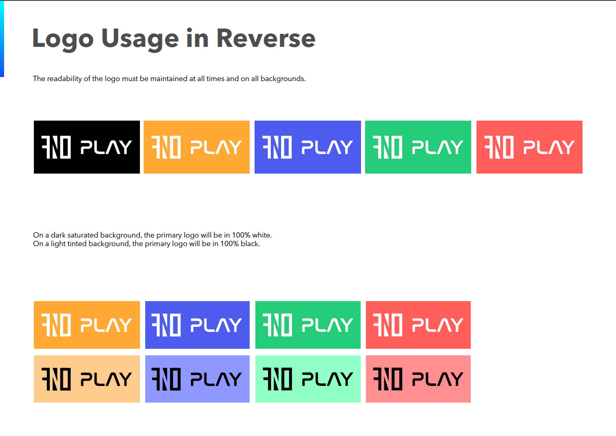Screen dimensions: 616x436
Task: Click the sentence about logo readability
Action: point(169,79)
